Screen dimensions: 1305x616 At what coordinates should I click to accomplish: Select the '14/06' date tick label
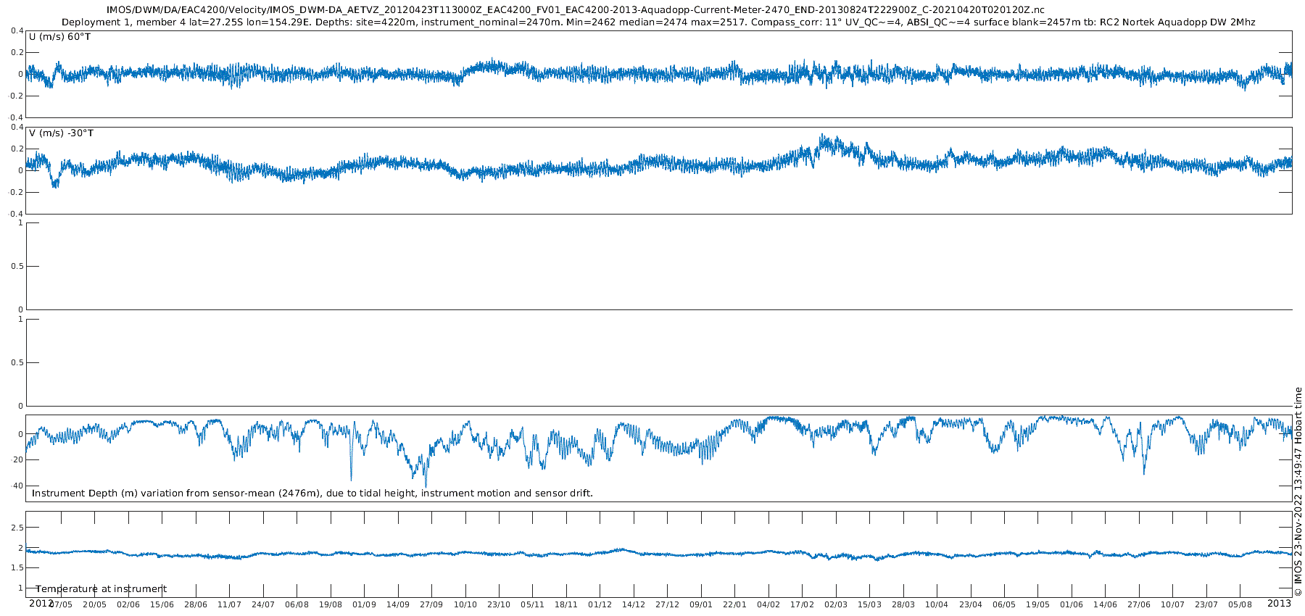coord(1106,604)
